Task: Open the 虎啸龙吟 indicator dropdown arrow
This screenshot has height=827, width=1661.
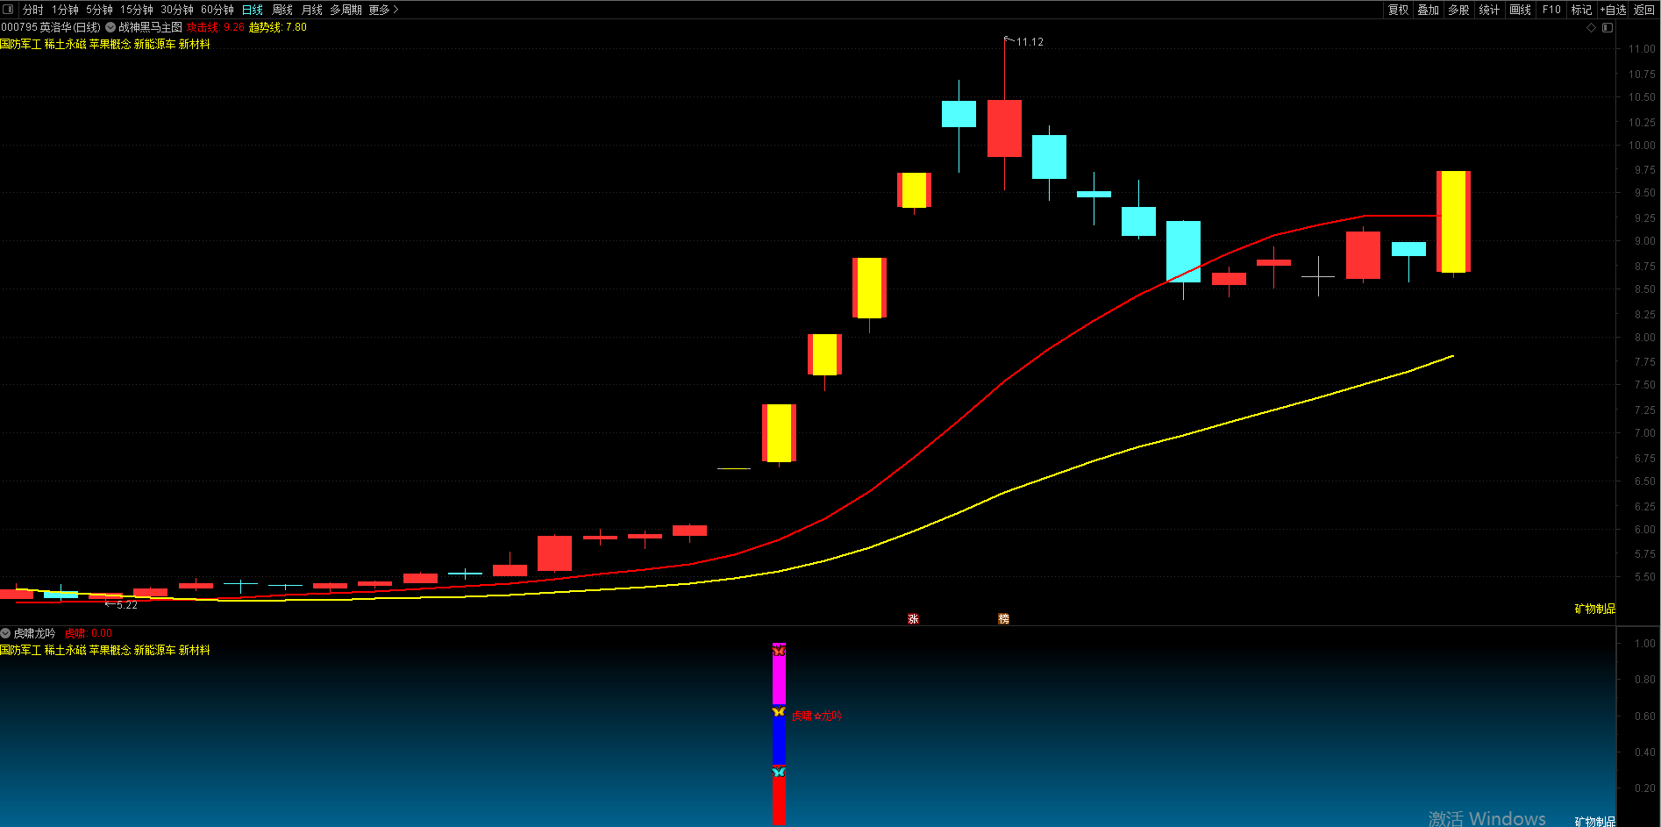Action: click(x=5, y=633)
